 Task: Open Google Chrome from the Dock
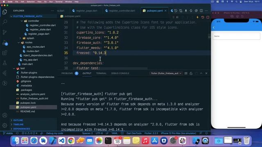[x=71, y=140]
